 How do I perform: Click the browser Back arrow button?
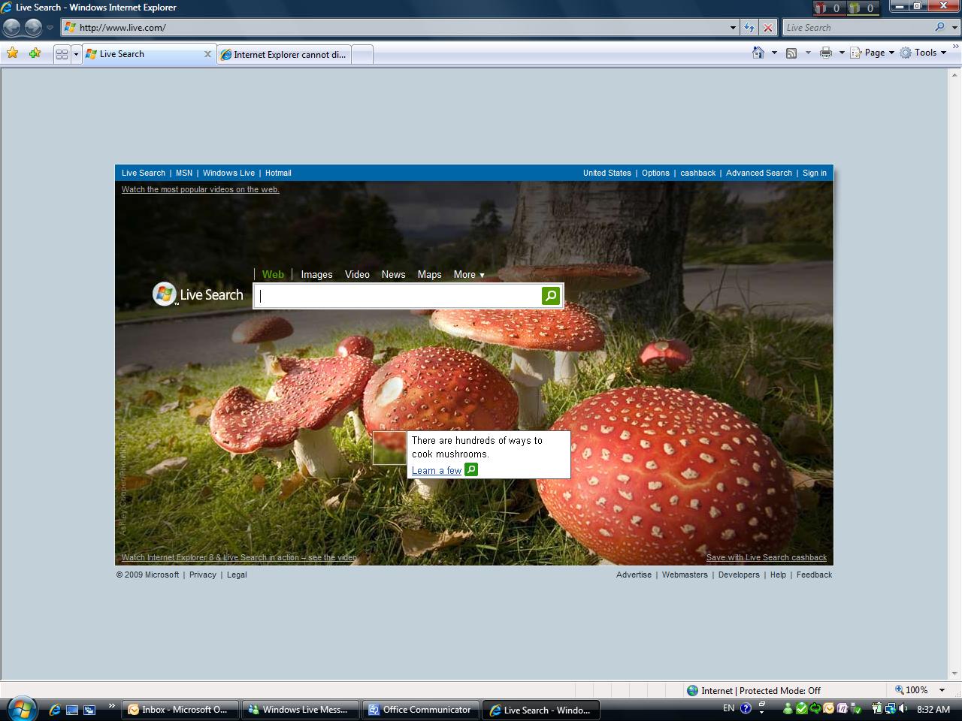click(x=12, y=28)
